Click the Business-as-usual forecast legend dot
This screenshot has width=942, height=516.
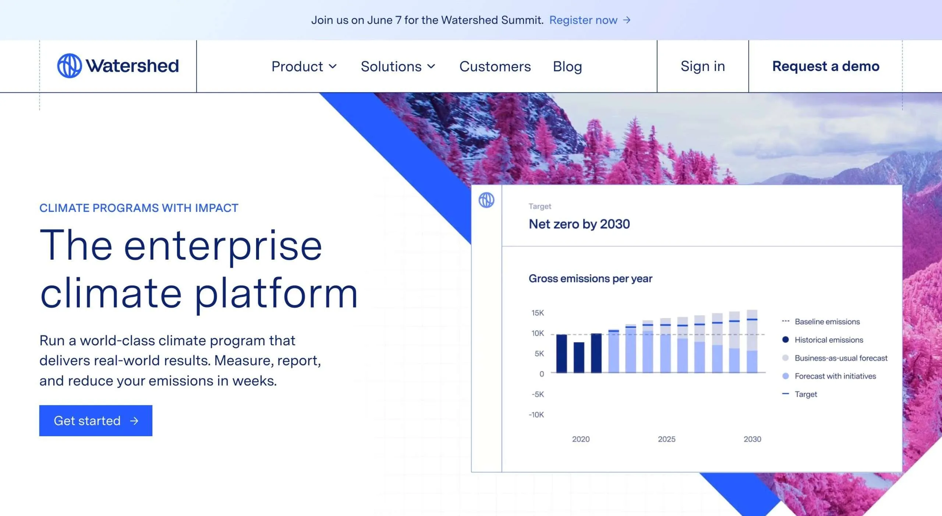click(x=785, y=358)
